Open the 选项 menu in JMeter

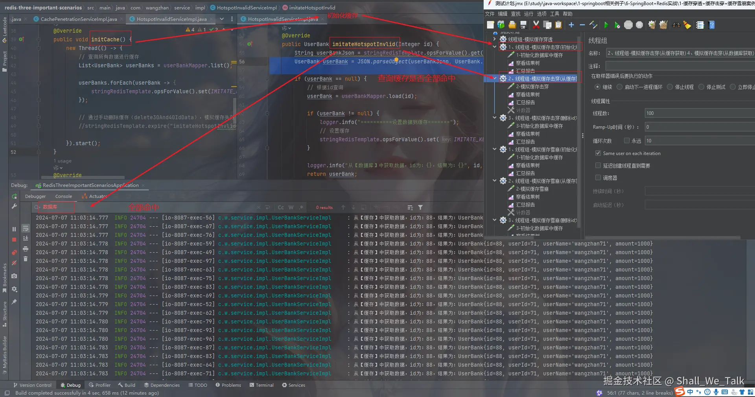click(542, 14)
